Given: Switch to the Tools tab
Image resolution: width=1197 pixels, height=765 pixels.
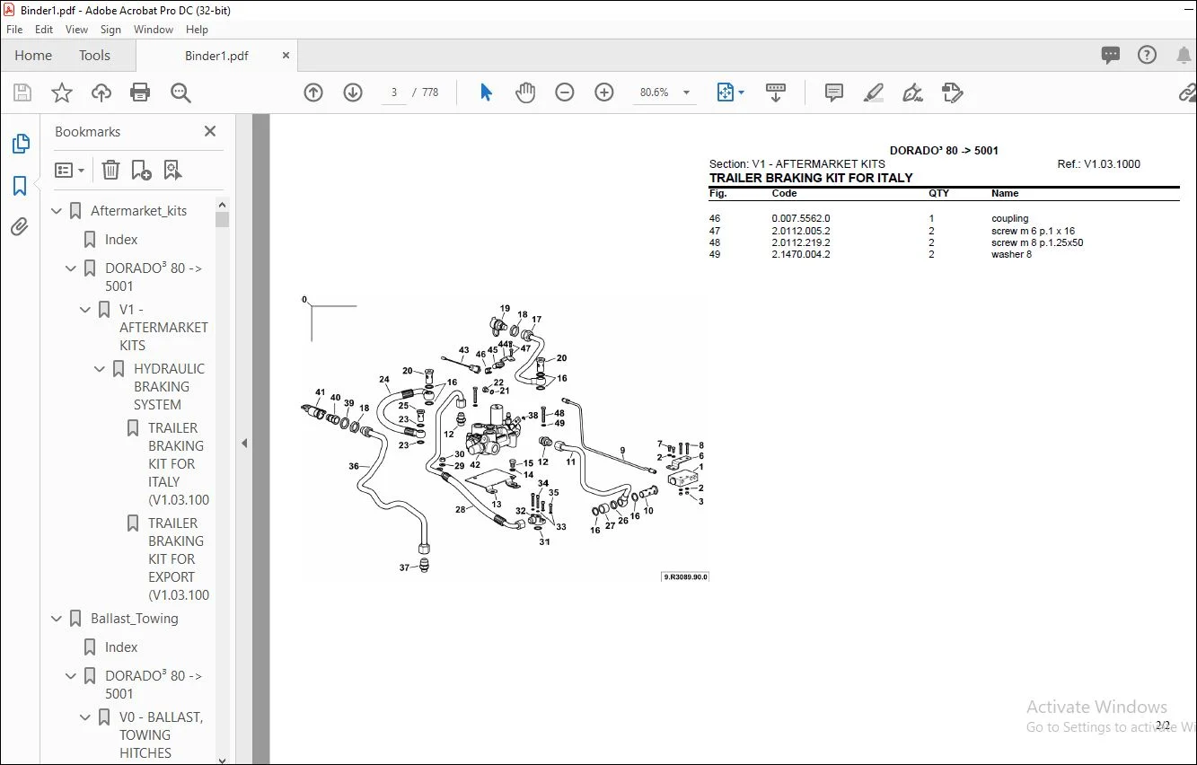Looking at the screenshot, I should [x=94, y=55].
